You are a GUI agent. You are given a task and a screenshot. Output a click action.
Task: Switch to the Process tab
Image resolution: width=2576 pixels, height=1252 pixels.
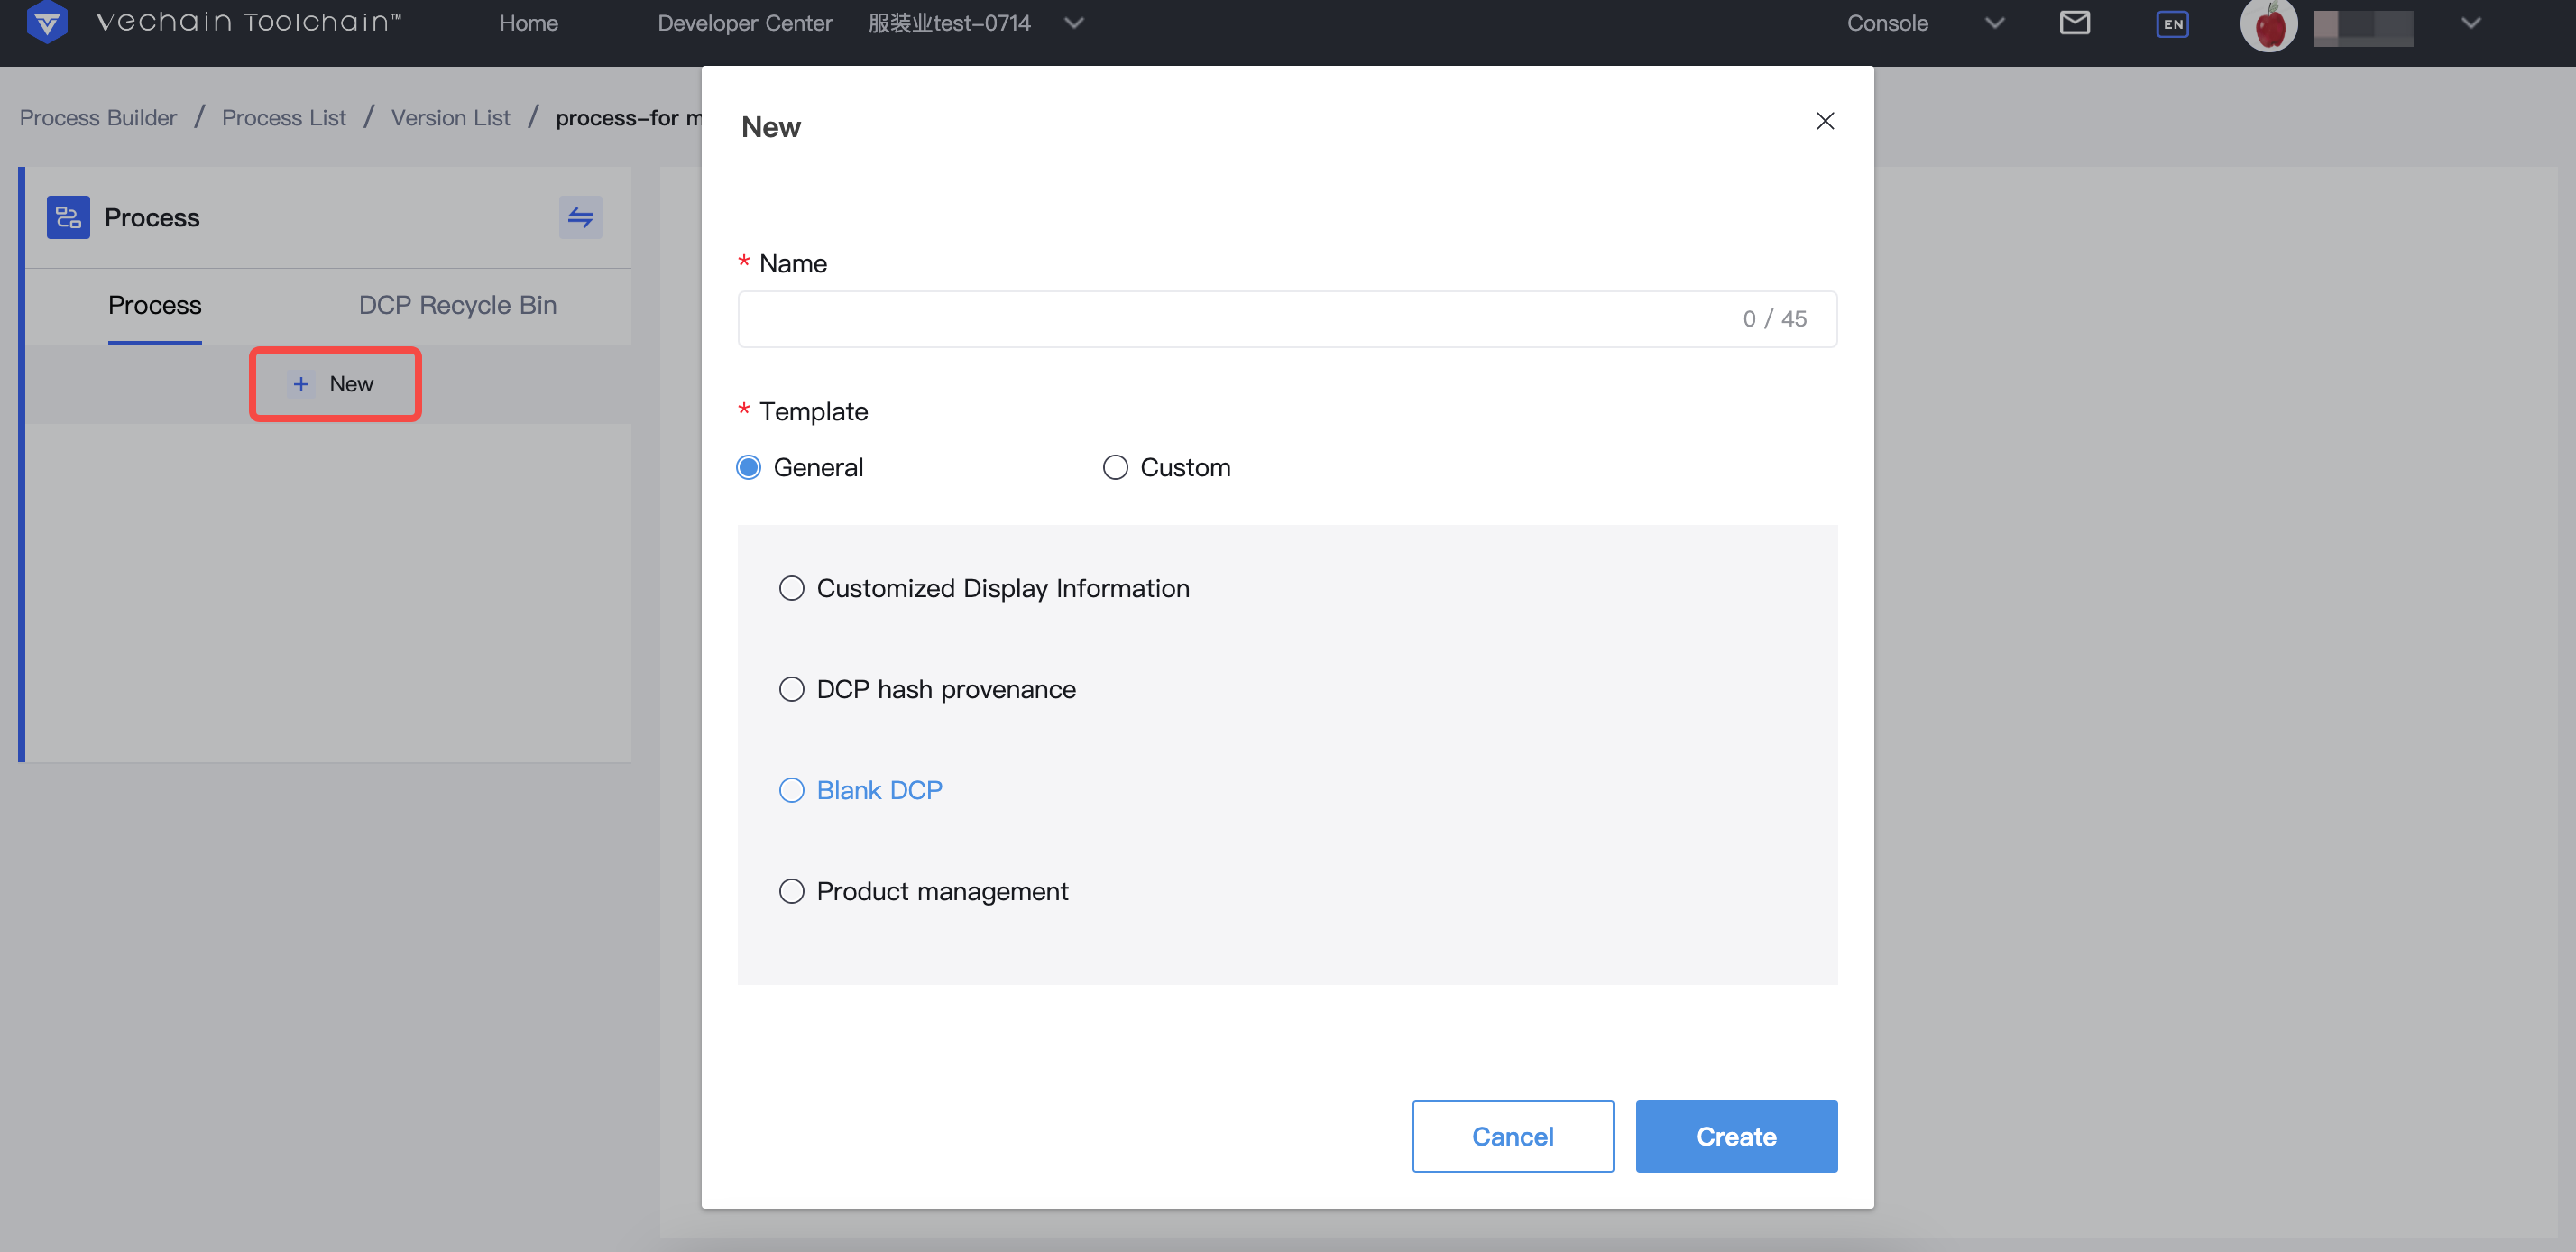pyautogui.click(x=154, y=305)
